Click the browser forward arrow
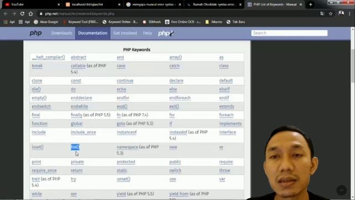Viewport: 355px width, 200px height. point(14,14)
